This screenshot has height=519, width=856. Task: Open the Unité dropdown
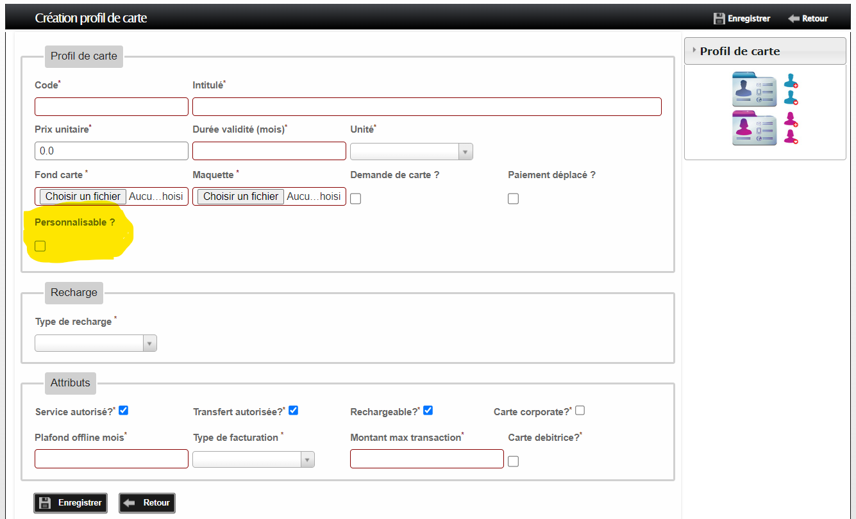411,152
